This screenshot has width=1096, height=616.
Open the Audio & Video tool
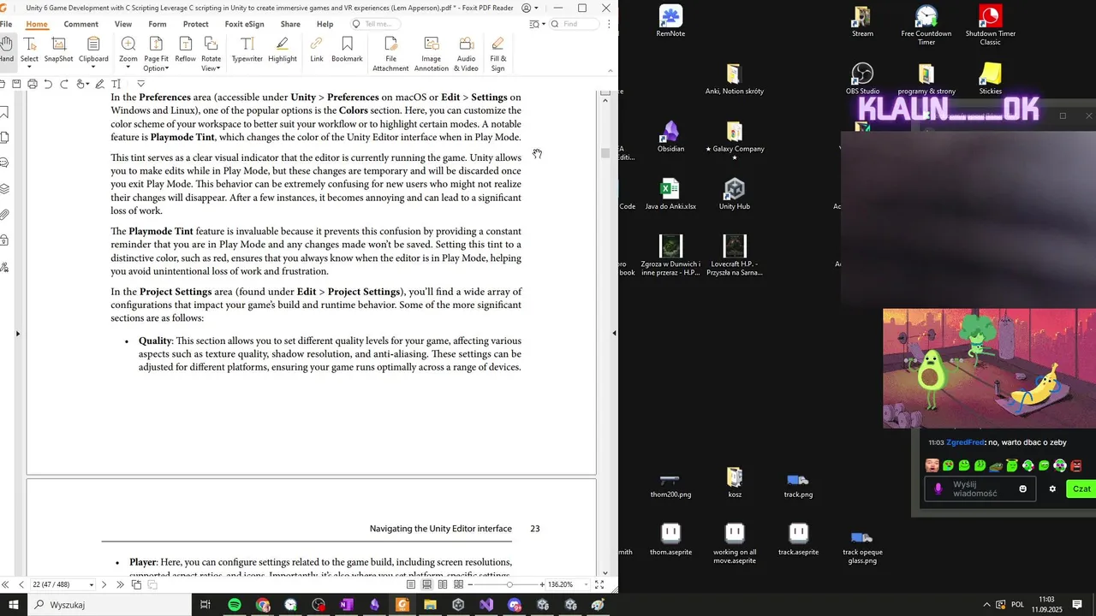(x=467, y=54)
